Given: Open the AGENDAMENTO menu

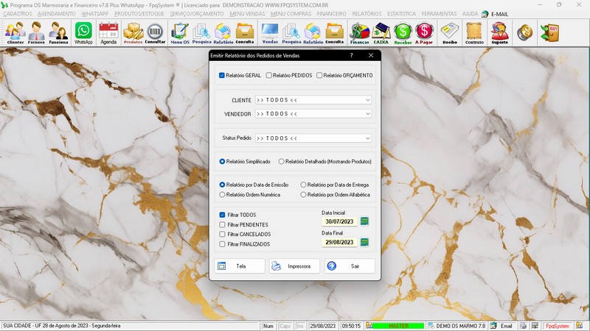Looking at the screenshot, I should click(57, 14).
